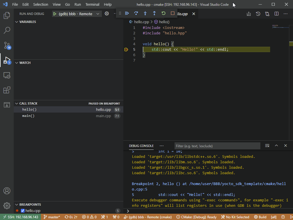293x220 pixels.
Task: Open the Extensions view in the activity bar
Action: coord(7,90)
